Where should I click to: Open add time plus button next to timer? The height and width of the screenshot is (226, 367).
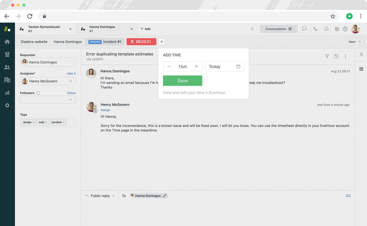pyautogui.click(x=162, y=41)
